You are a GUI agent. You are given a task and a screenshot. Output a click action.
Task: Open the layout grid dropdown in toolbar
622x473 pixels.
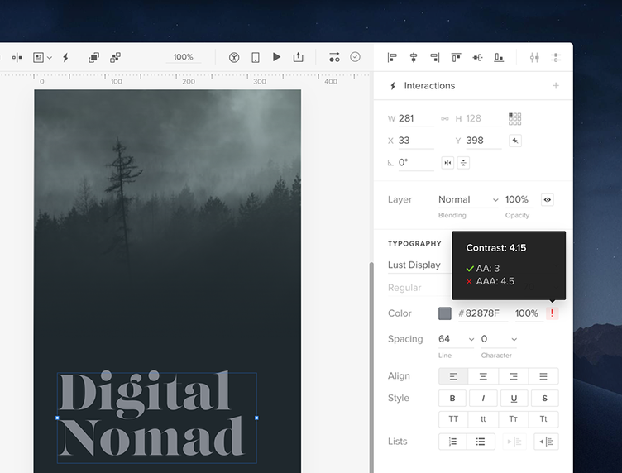42,58
